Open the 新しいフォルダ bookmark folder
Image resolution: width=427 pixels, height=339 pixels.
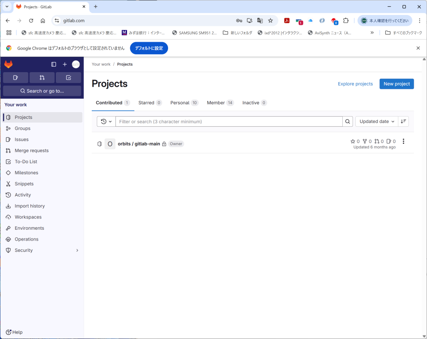237,33
